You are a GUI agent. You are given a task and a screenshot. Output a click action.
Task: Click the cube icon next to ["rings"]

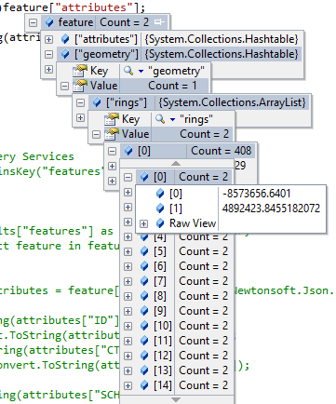click(97, 102)
